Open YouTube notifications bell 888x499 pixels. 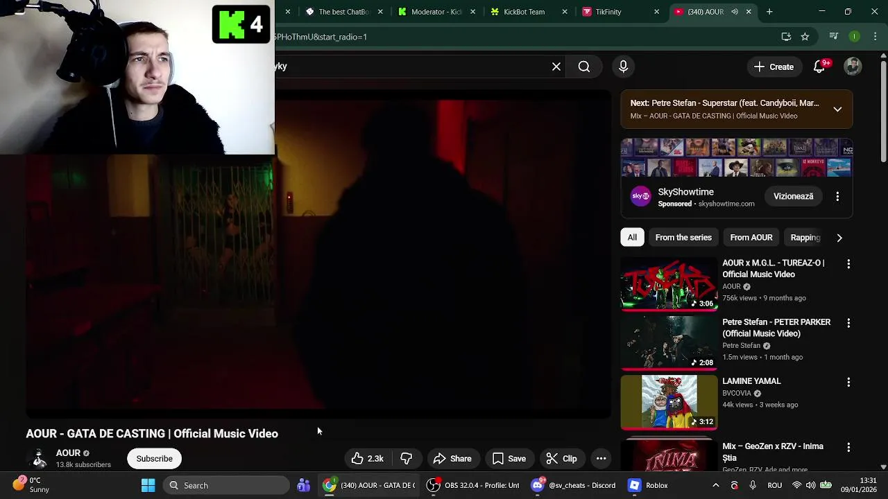[x=819, y=67]
